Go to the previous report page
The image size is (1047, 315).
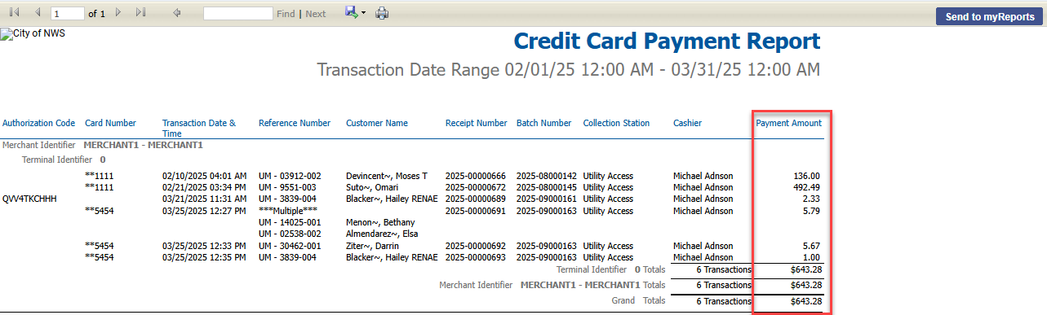pos(38,13)
